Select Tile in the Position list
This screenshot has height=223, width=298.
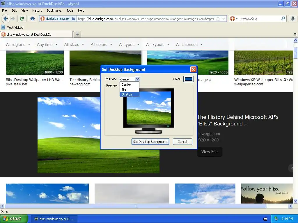(130, 89)
